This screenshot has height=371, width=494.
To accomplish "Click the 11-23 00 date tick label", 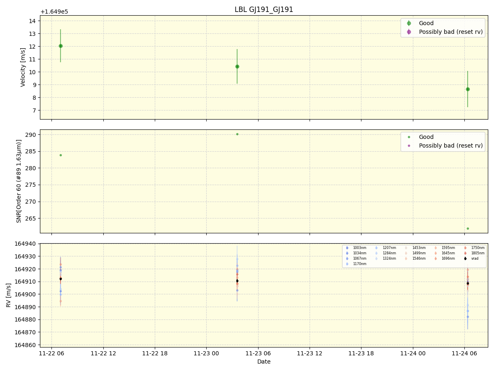I will pos(206,353).
